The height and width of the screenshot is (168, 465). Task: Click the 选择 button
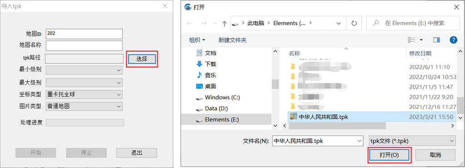142,59
